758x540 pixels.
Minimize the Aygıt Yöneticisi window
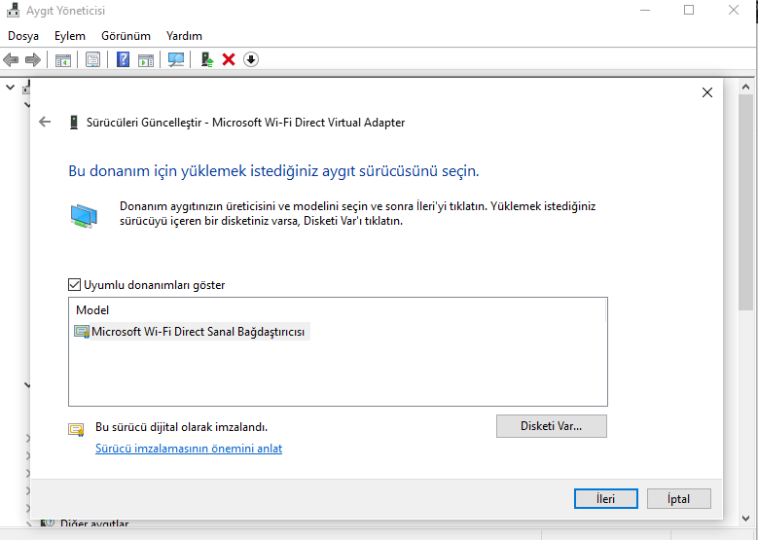point(645,10)
